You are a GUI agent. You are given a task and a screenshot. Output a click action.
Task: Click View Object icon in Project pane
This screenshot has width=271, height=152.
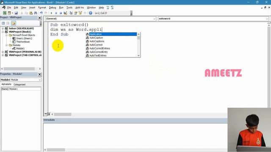[8, 23]
